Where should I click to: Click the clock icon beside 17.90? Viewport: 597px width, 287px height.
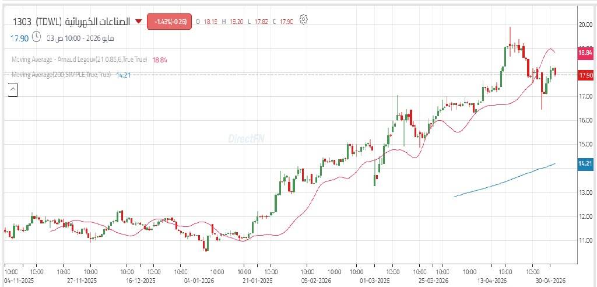37,37
